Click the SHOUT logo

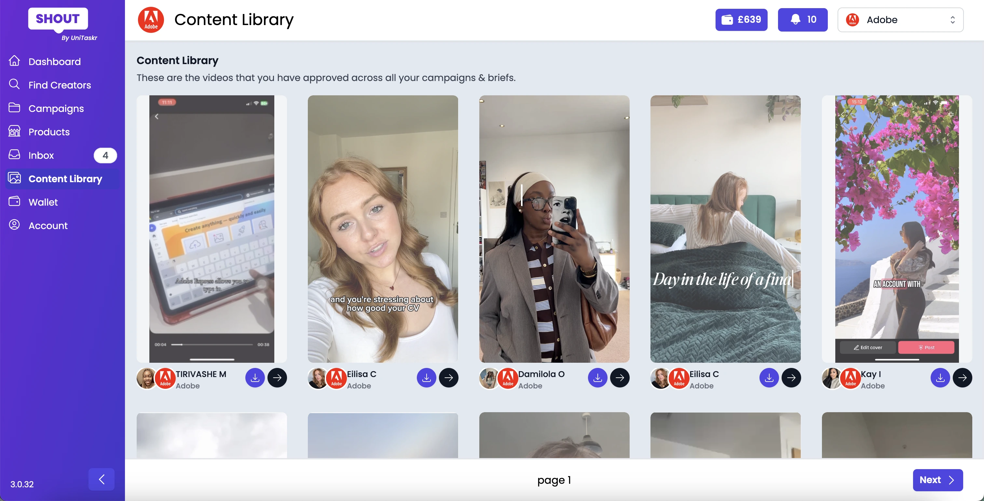58,18
